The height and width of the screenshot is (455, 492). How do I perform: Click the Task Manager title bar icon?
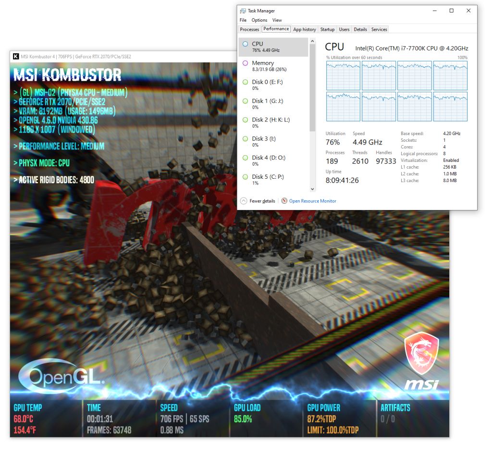click(243, 11)
